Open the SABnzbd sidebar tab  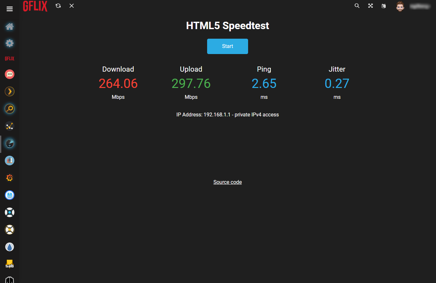pyautogui.click(x=10, y=264)
